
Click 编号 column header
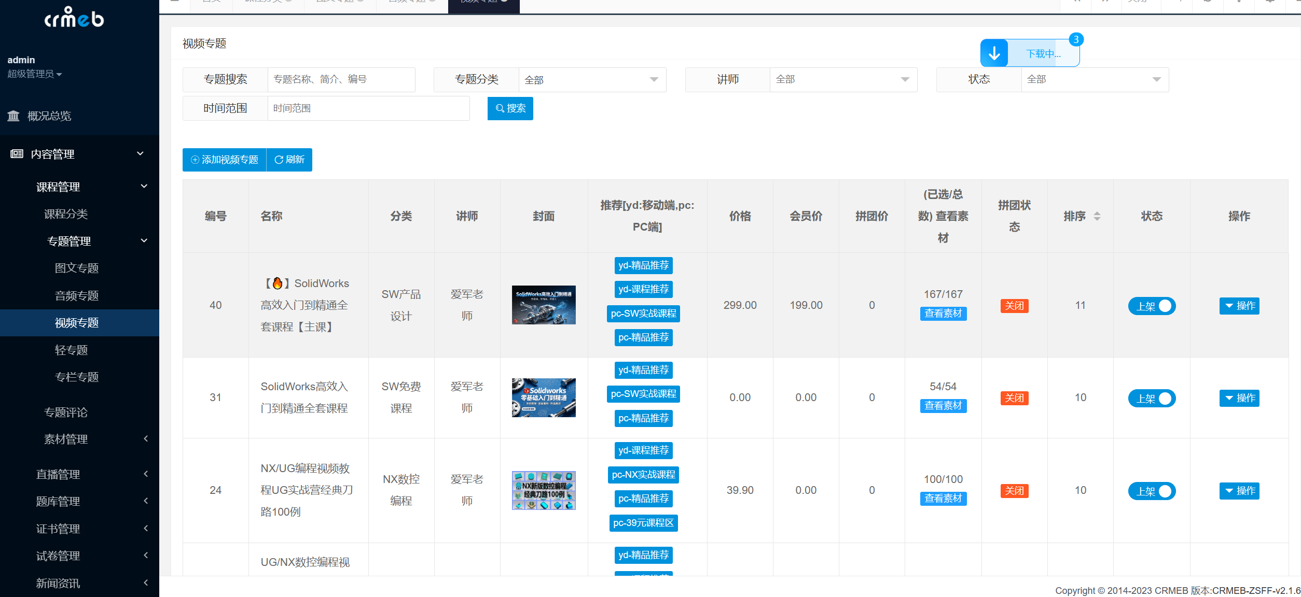point(215,216)
